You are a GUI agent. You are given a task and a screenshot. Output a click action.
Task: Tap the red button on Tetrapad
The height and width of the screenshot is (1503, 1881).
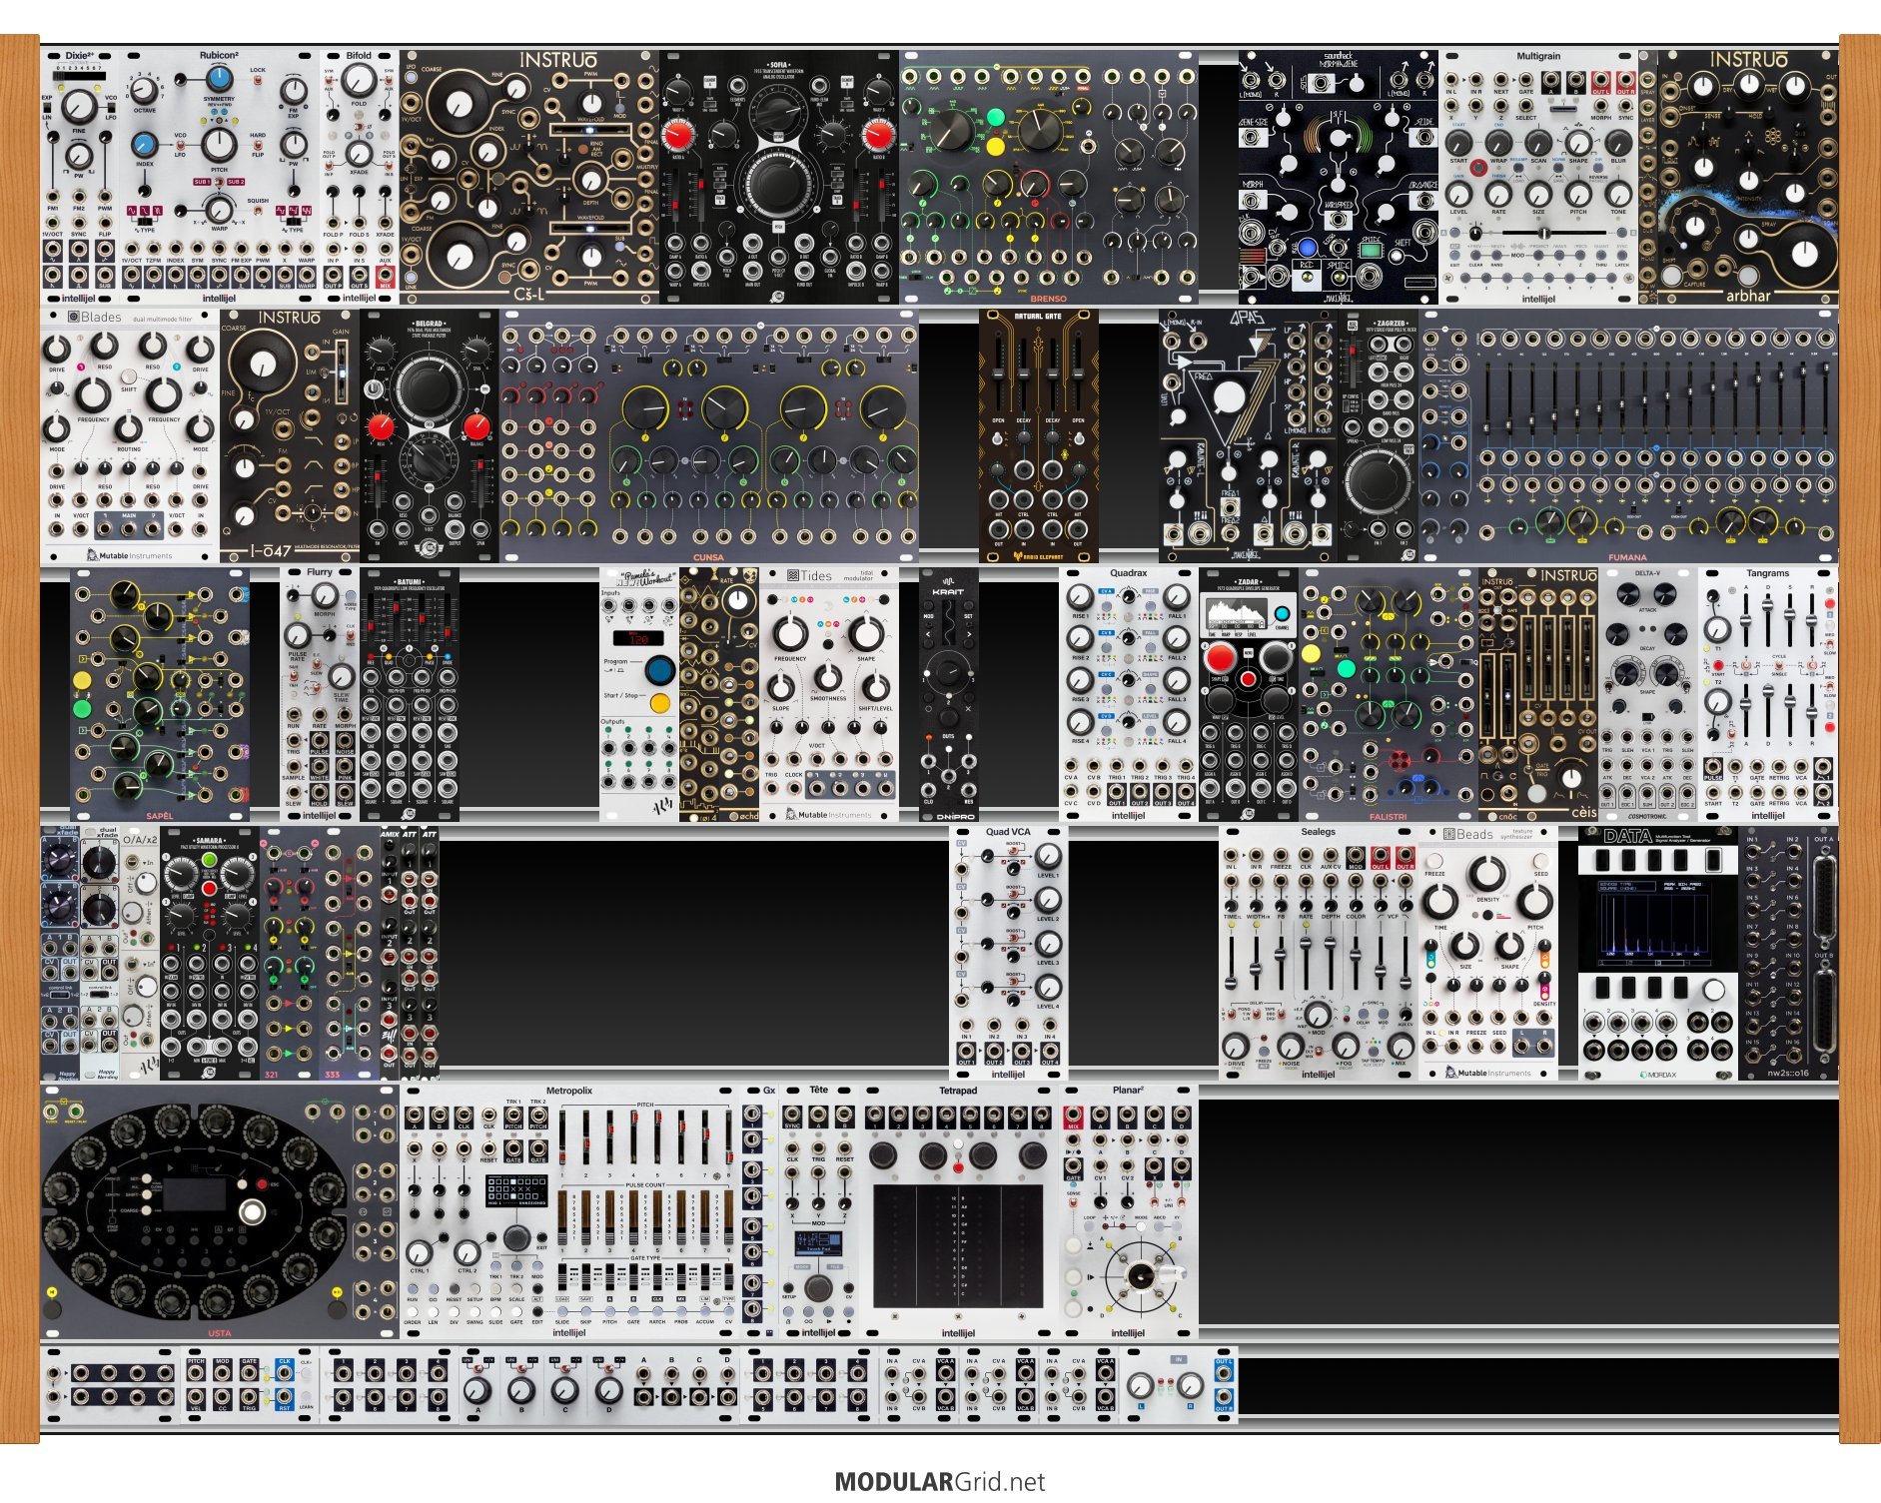coord(958,1166)
